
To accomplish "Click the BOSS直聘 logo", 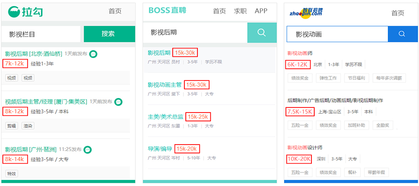I will pos(167,11).
